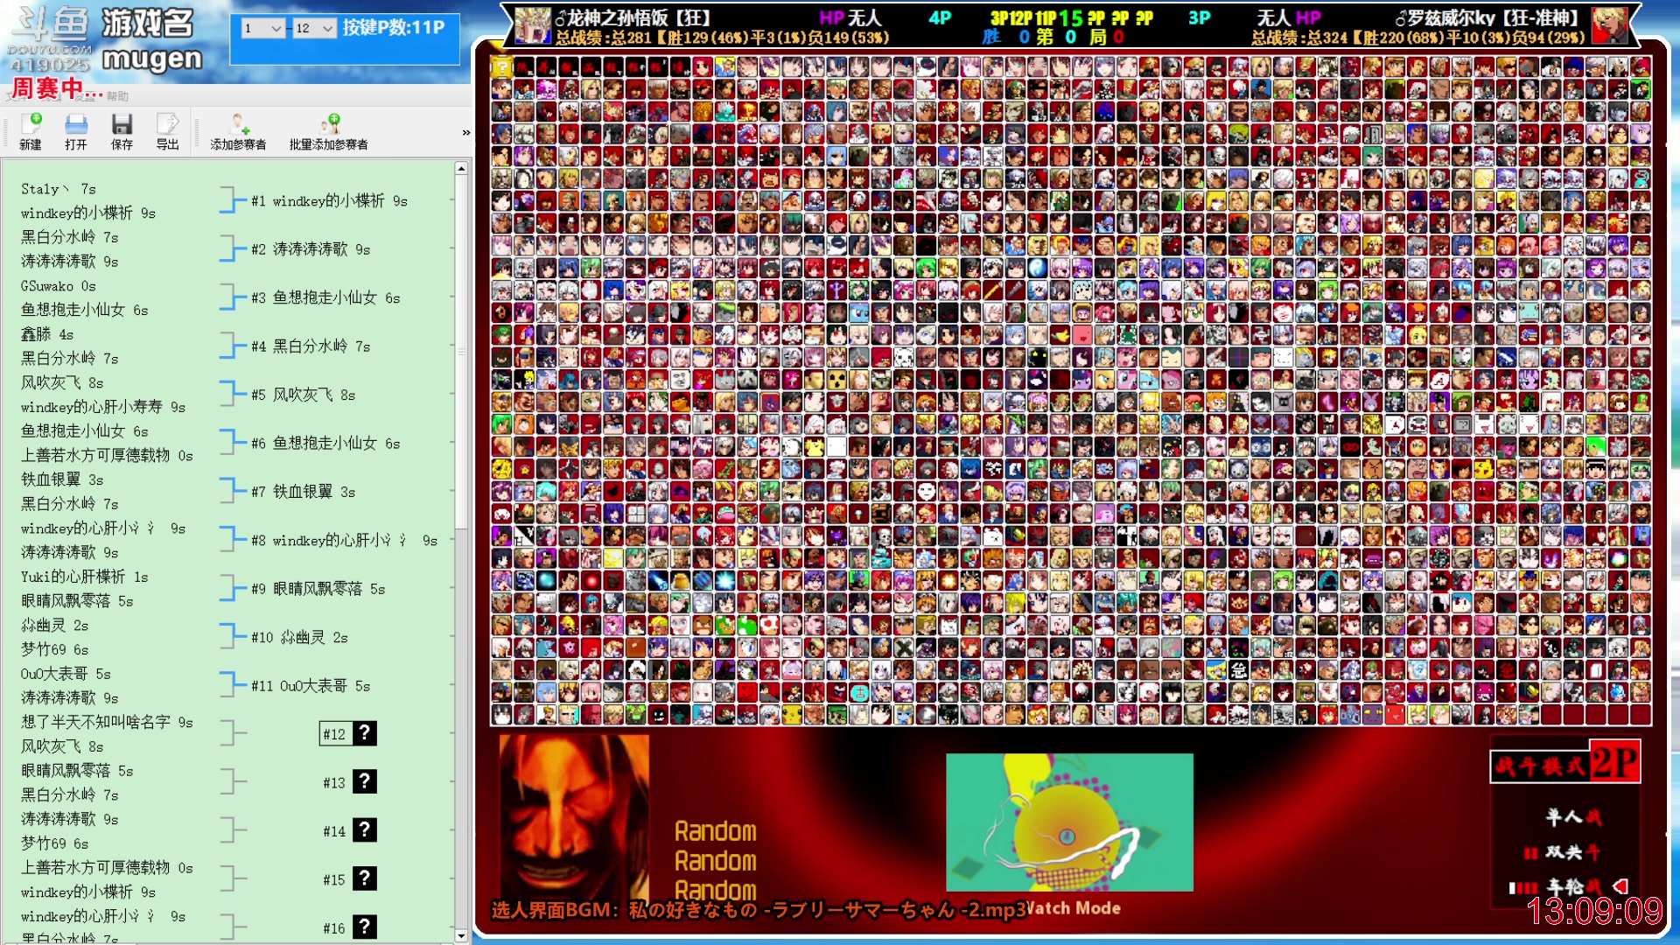The height and width of the screenshot is (945, 1680).
Task: Open the 帮助 (Help) menu
Action: pyautogui.click(x=118, y=96)
